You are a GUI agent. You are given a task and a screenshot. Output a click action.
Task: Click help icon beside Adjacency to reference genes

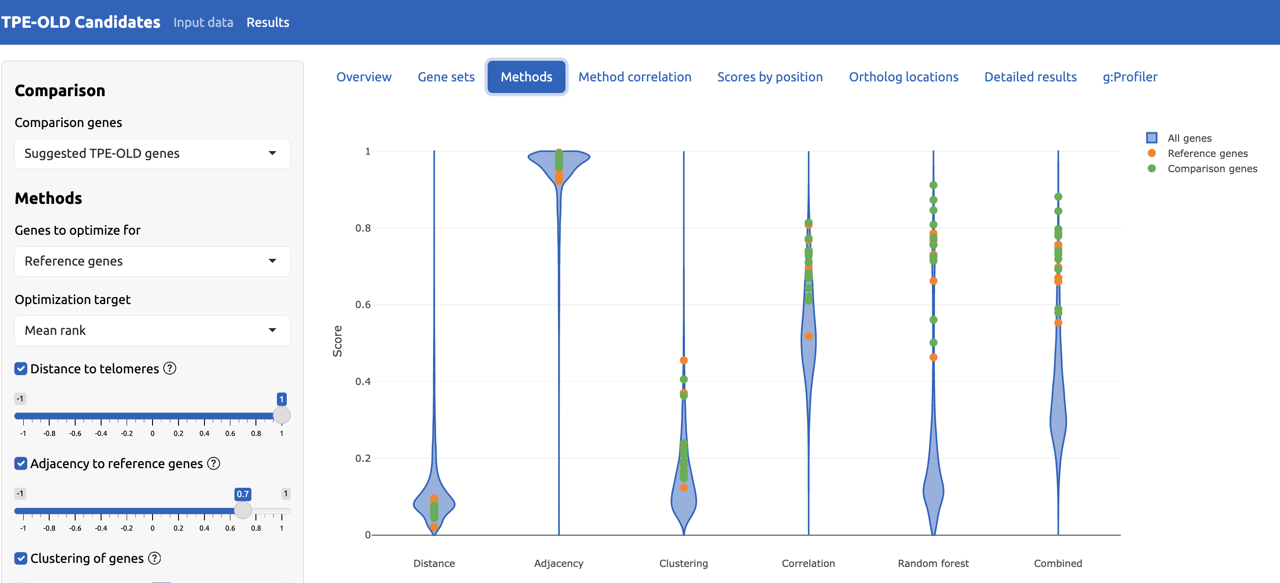pyautogui.click(x=214, y=463)
